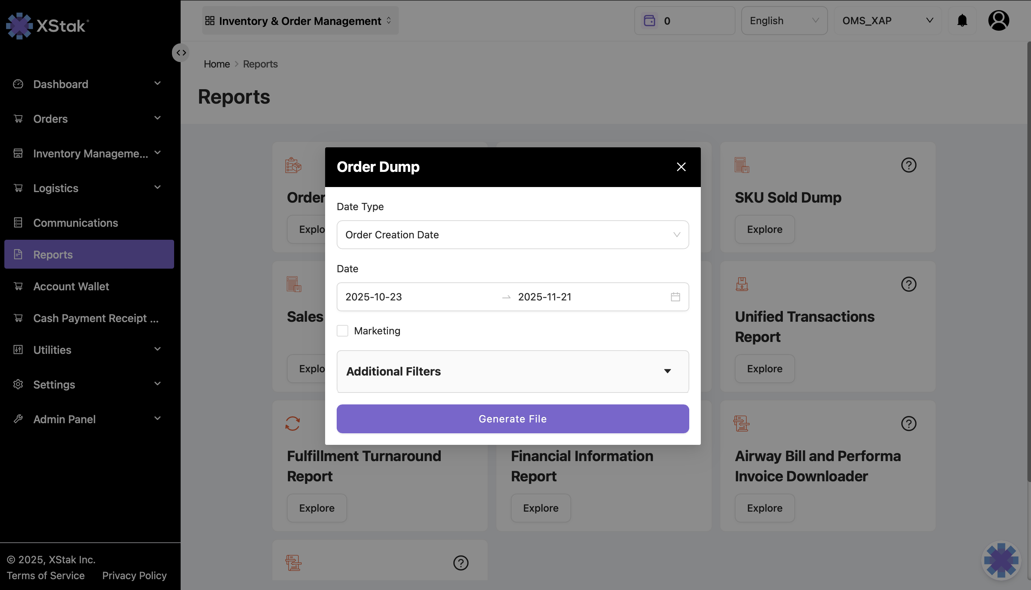Viewport: 1031px width, 590px height.
Task: Open the user profile avatar icon
Action: (x=998, y=20)
